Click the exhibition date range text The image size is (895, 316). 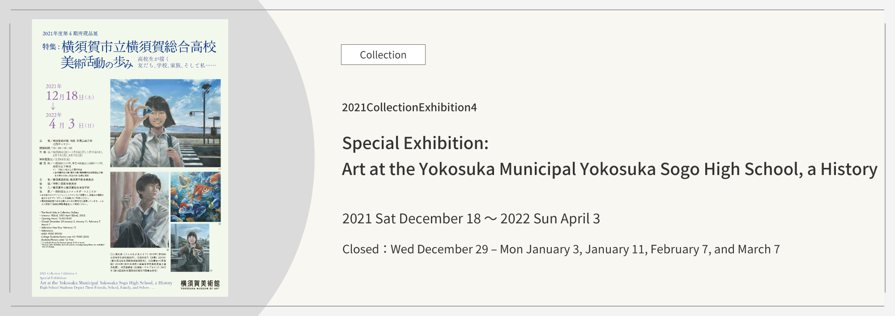[471, 218]
